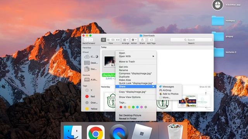Go forward with the Forward arrow

[x=91, y=40]
